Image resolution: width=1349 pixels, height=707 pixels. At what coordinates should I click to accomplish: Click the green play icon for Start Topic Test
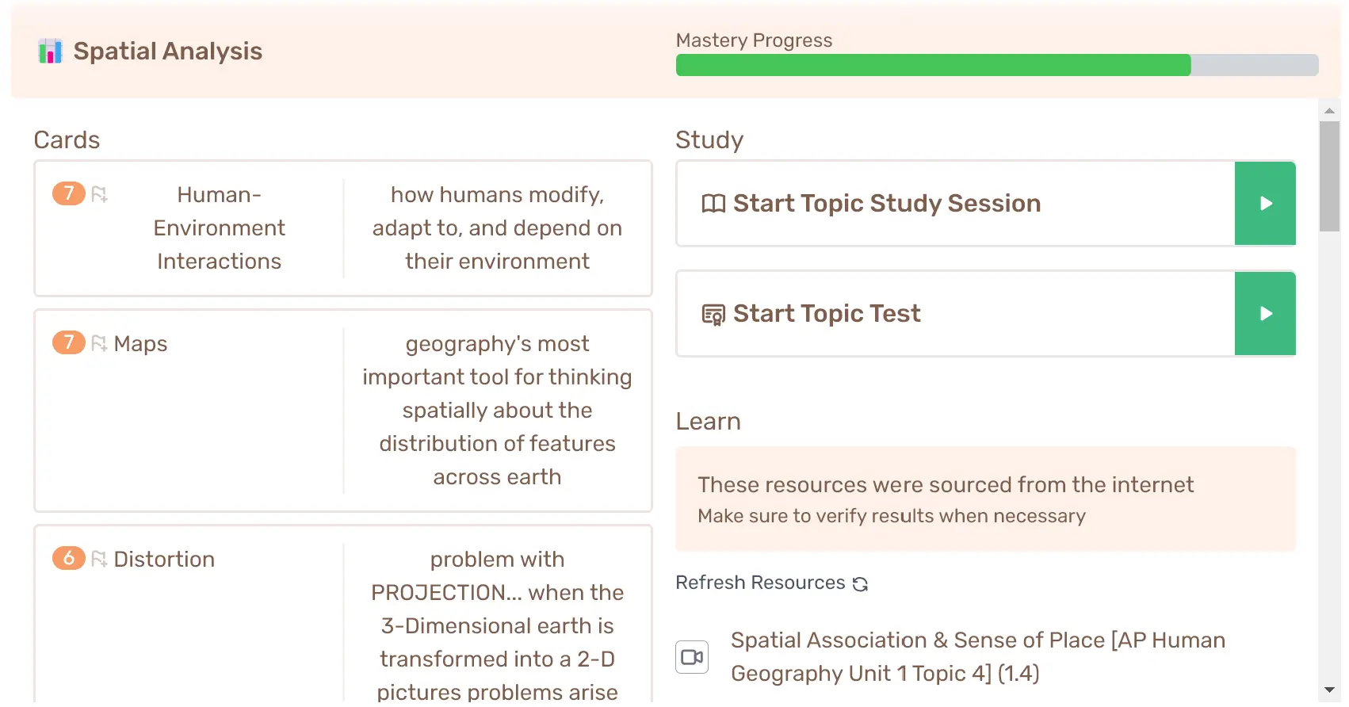pos(1265,313)
